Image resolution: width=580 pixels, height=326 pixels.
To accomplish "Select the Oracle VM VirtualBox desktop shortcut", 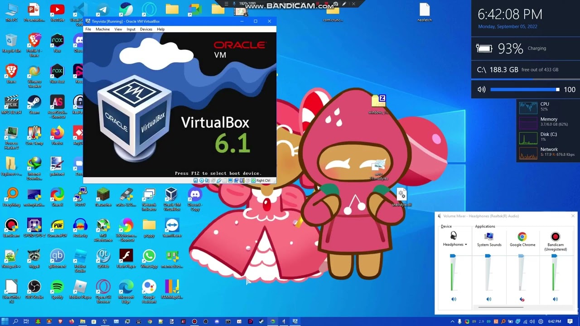I will click(x=171, y=199).
